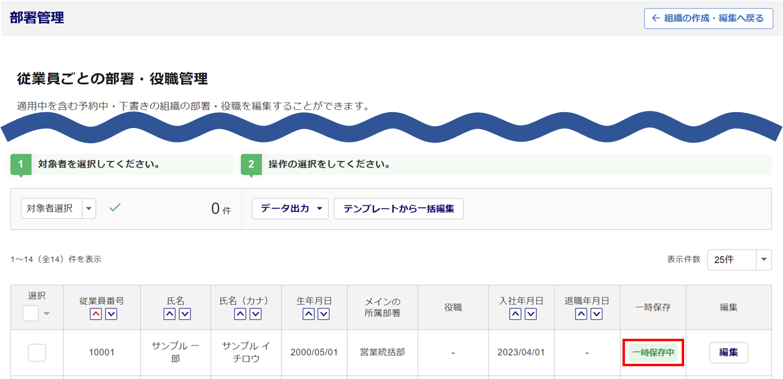Open select-all options arrow beside header checkbox
Image resolution: width=783 pixels, height=379 pixels.
pyautogui.click(x=46, y=314)
